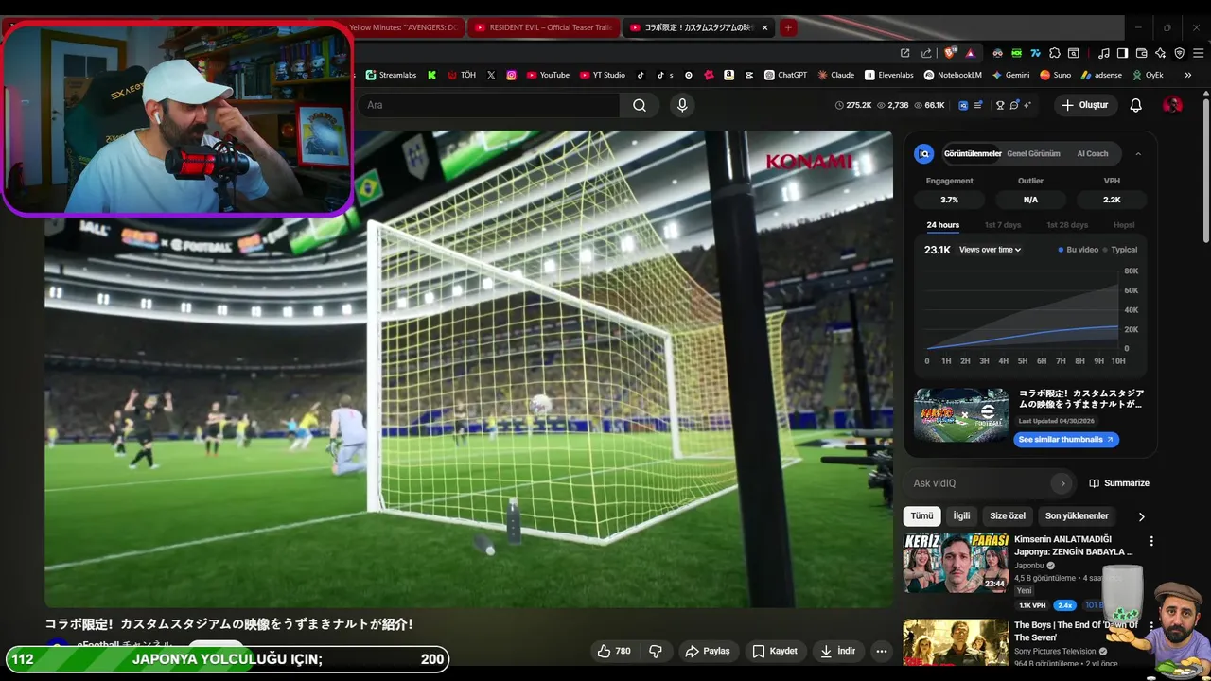Save video with Kaydet button
1211x681 pixels.
click(775, 651)
